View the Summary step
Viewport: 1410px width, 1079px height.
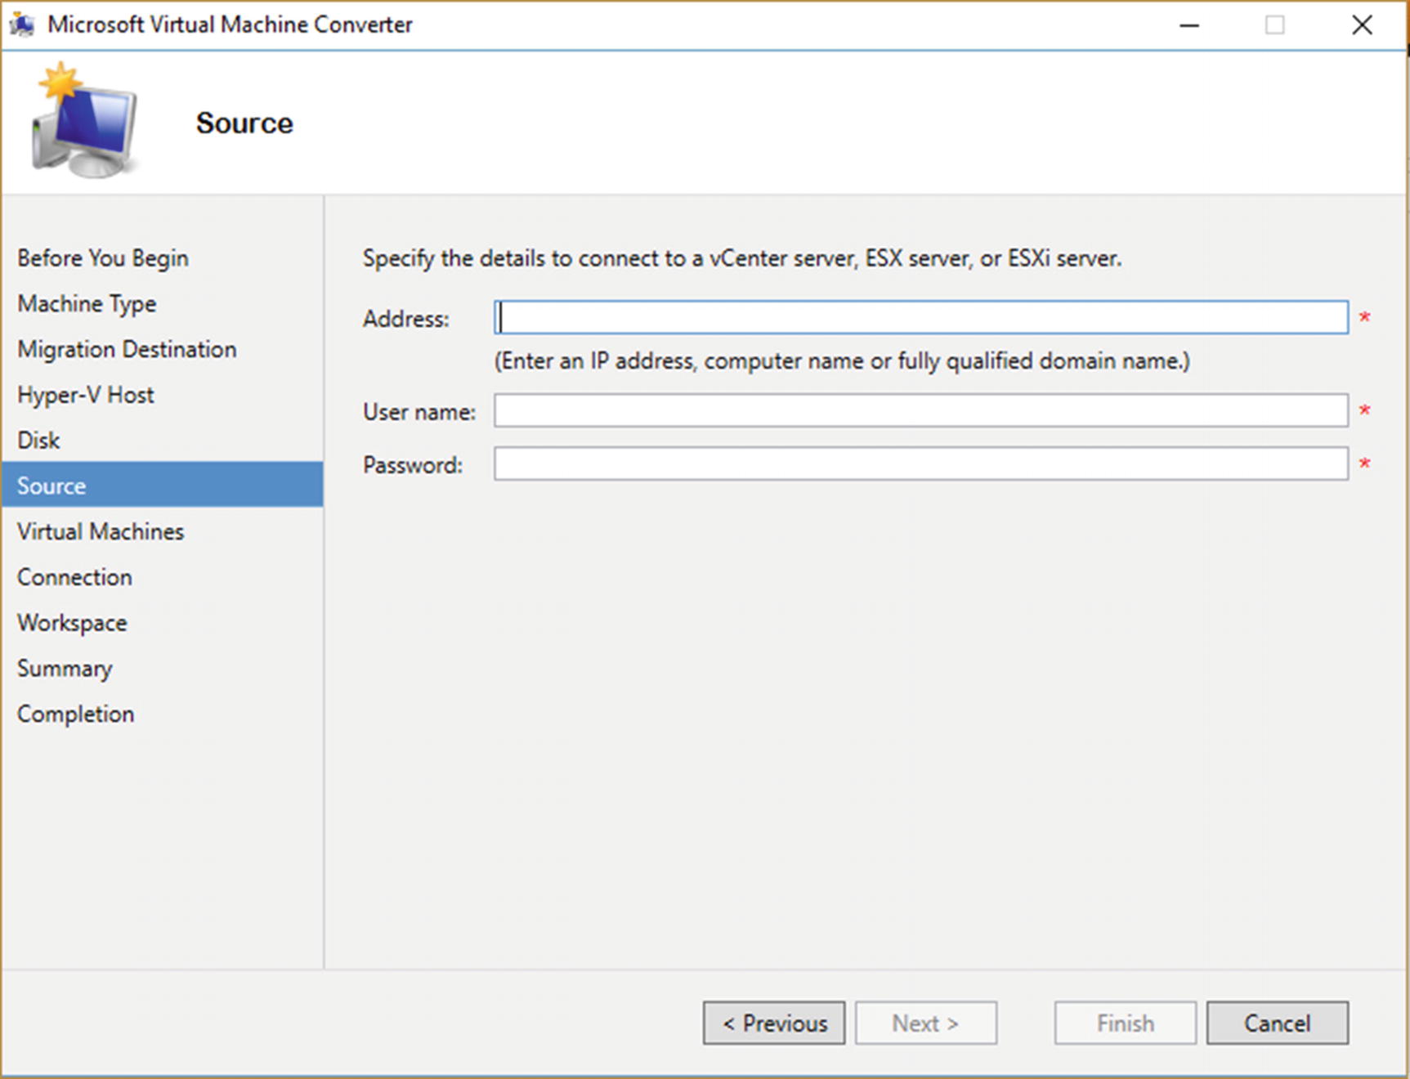pos(65,669)
